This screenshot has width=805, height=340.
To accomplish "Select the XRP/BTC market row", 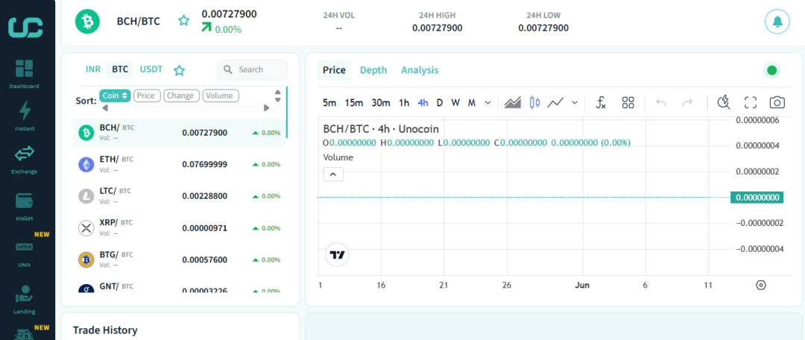I will (x=180, y=228).
